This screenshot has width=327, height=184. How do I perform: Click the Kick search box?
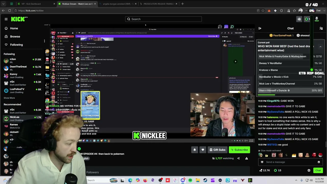[163, 19]
